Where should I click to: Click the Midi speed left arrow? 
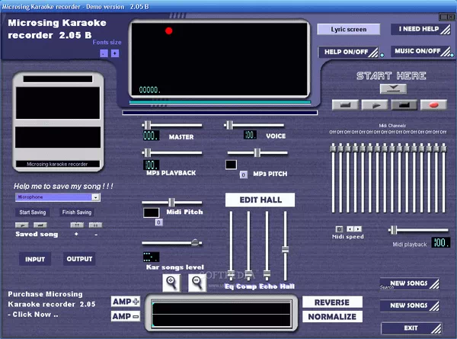[x=350, y=229]
